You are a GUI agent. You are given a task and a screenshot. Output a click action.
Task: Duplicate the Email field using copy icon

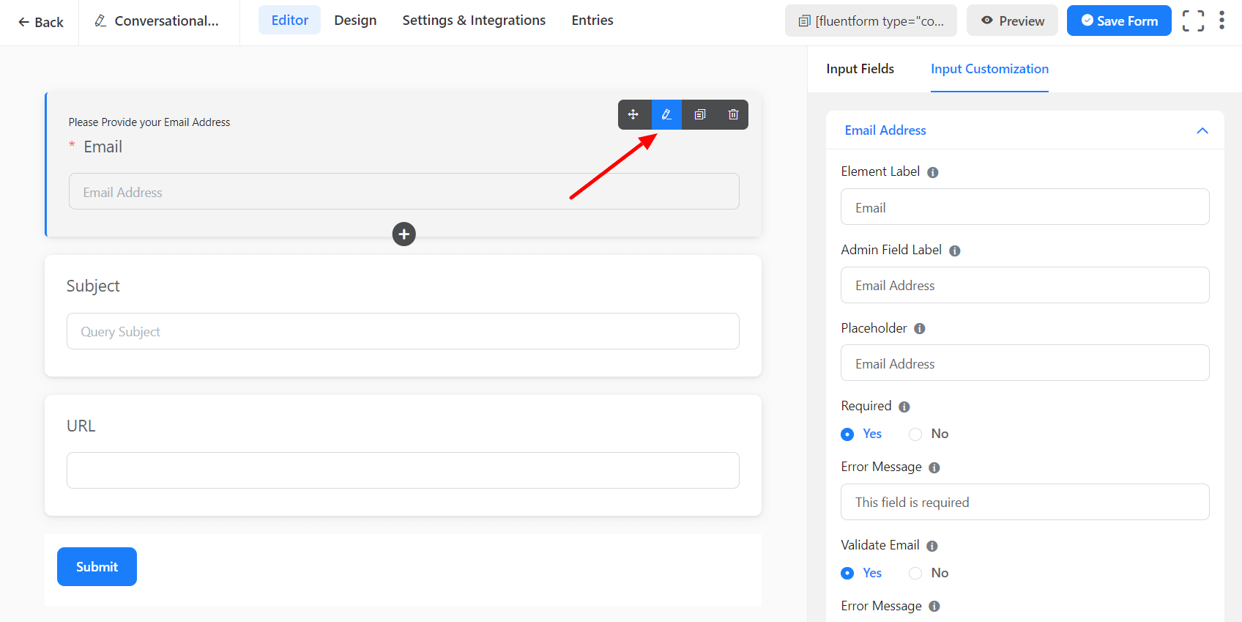pos(700,115)
